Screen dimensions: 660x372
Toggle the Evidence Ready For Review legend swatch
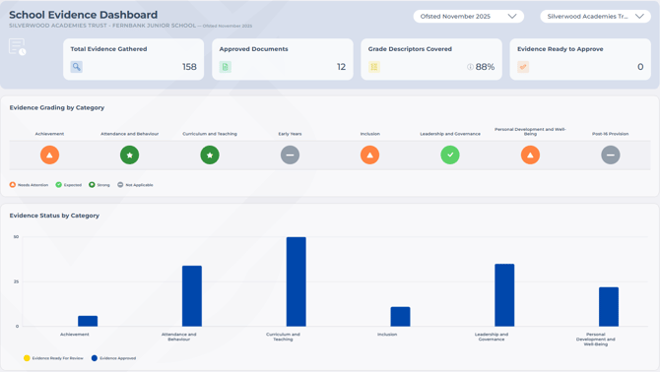point(27,358)
